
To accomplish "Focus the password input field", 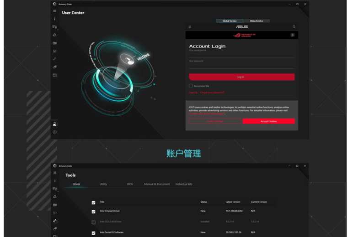I will pyautogui.click(x=242, y=65).
